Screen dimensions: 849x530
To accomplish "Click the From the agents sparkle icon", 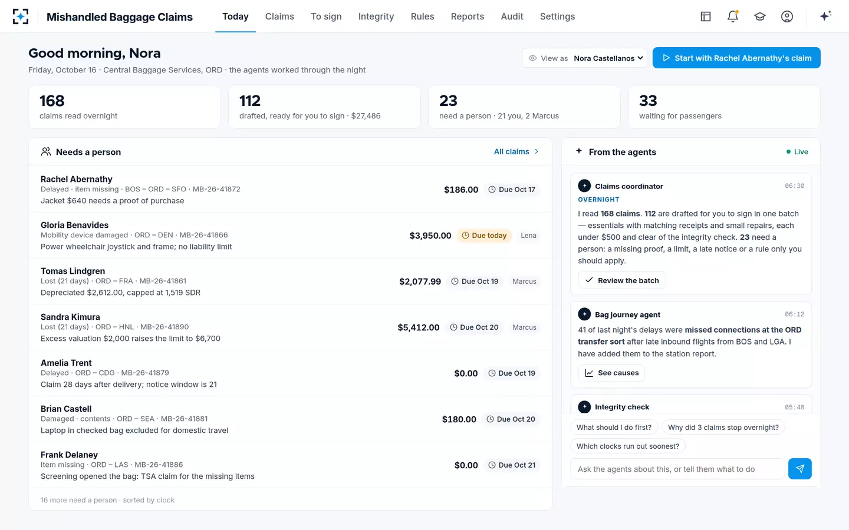I will [x=579, y=151].
